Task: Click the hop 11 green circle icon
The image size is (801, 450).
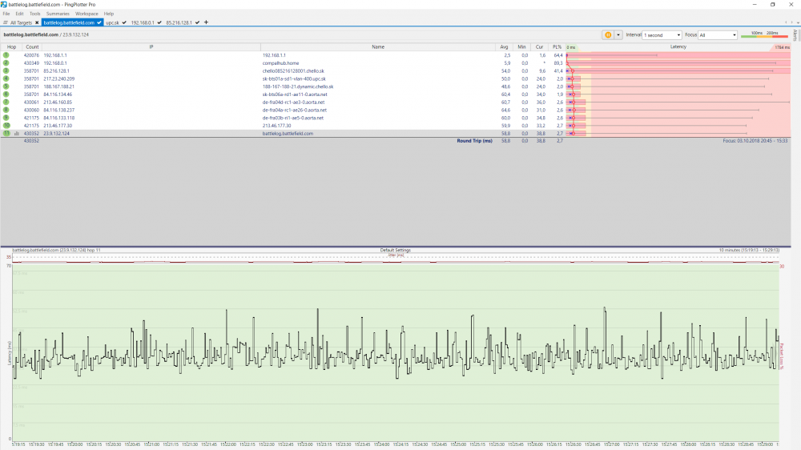Action: click(6, 133)
